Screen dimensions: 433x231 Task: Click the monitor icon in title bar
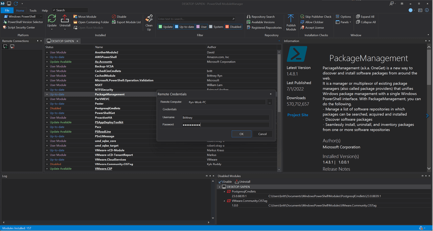tap(9, 3)
